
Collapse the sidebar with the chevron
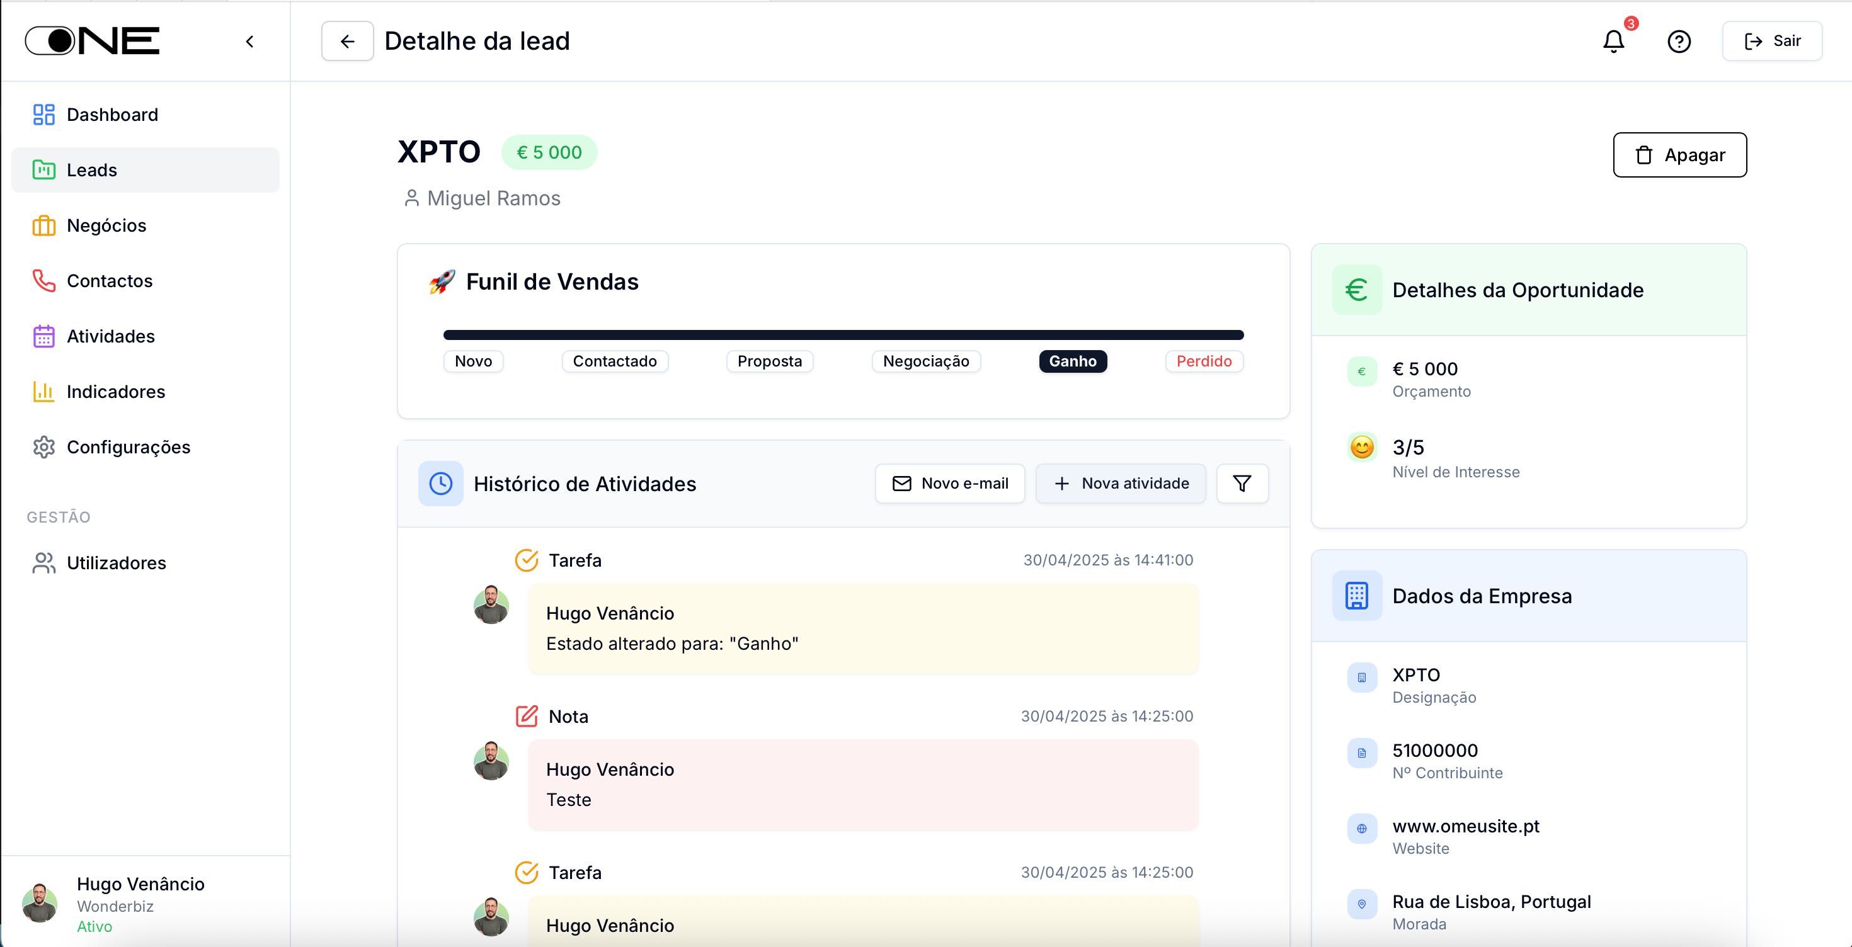[249, 42]
